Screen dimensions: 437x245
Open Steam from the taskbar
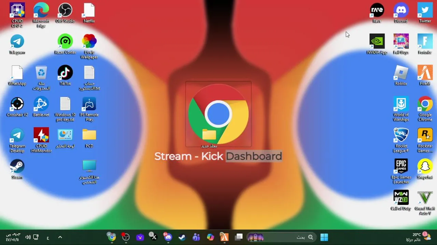pyautogui.click(x=182, y=237)
